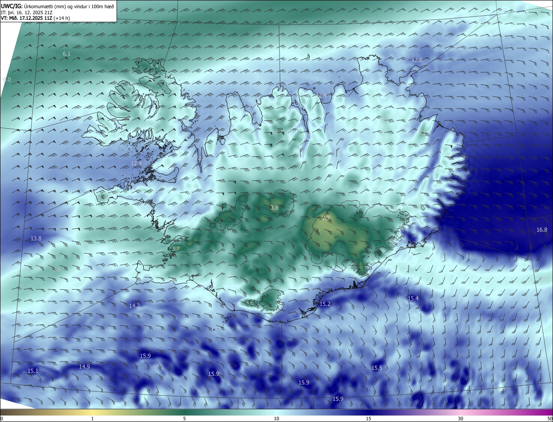Click the map value label '5.4'
The width and height of the screenshot is (553, 422).
154,66
